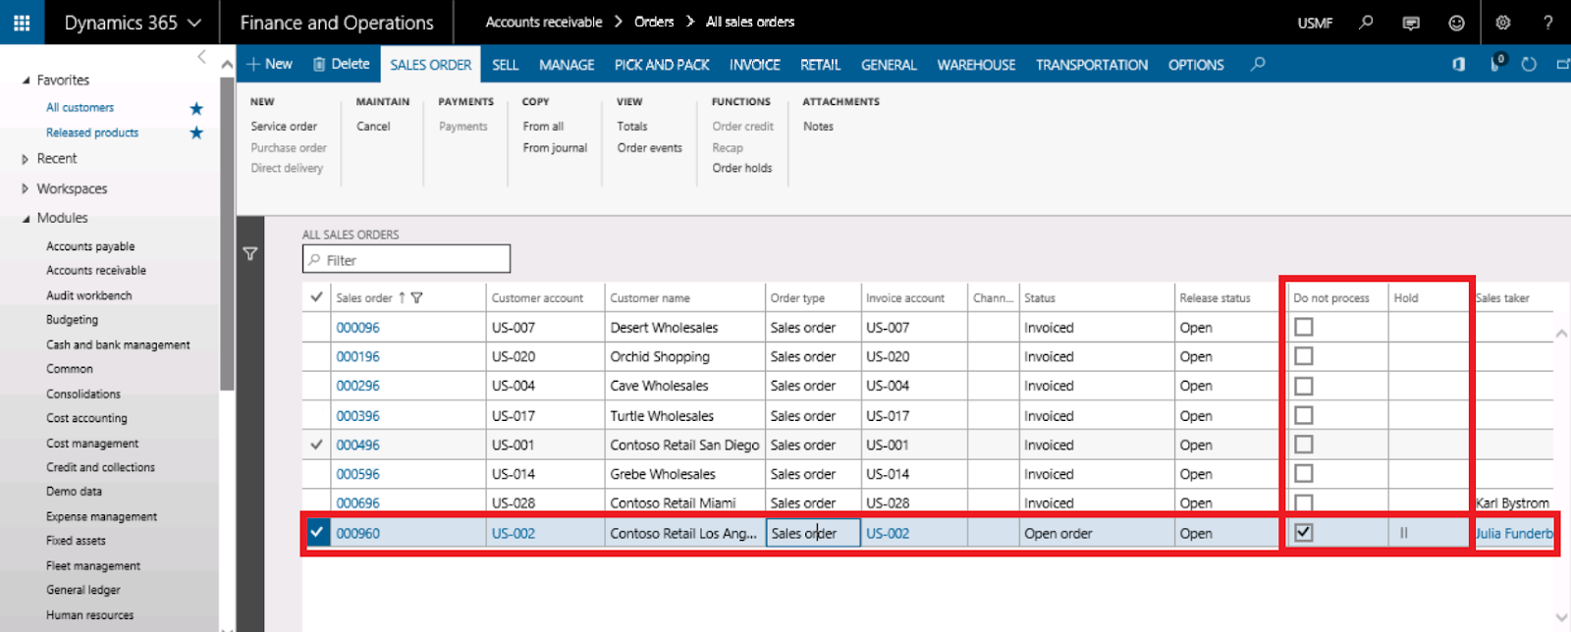This screenshot has width=1571, height=632.
Task: Open the top-bar search magnifier
Action: [x=1366, y=22]
